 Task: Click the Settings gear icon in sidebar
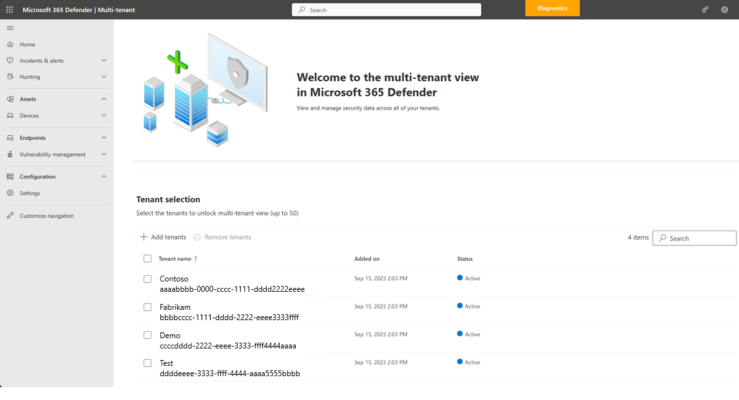pos(10,193)
